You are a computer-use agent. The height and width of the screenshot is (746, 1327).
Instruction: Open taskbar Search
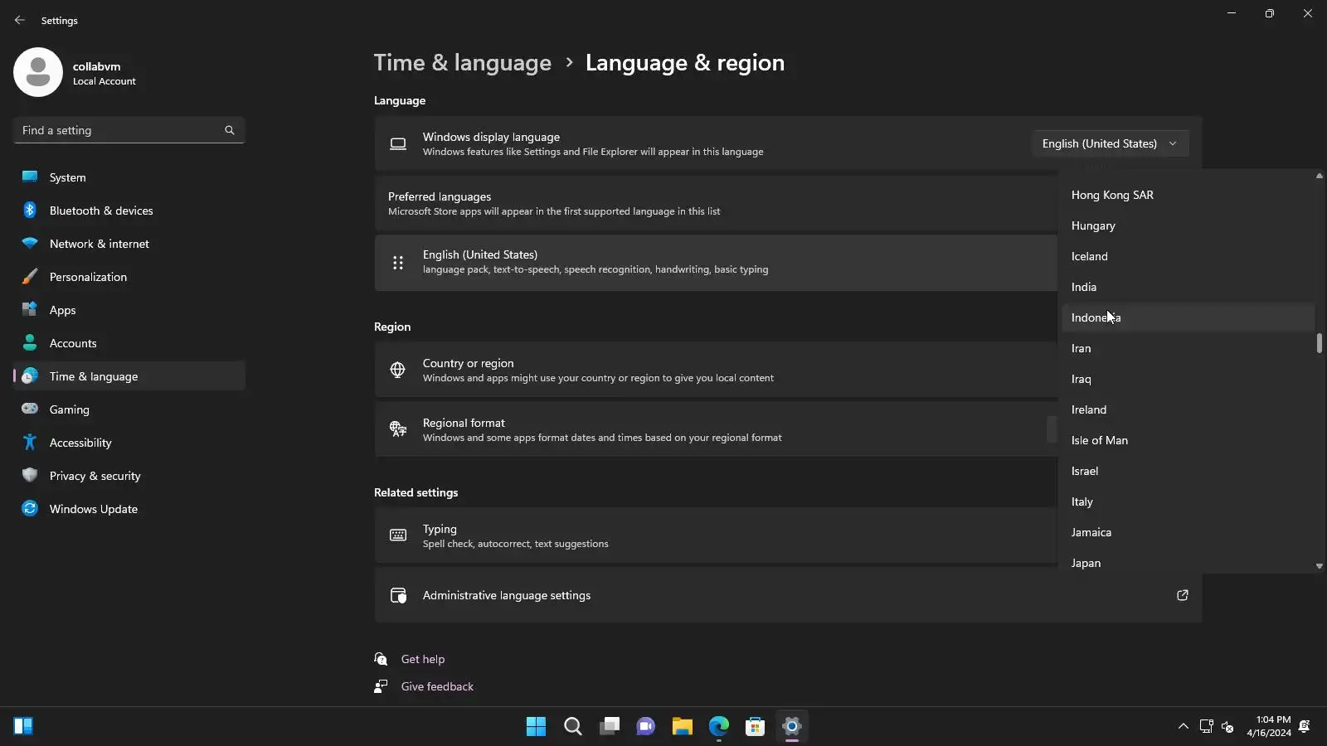(573, 727)
